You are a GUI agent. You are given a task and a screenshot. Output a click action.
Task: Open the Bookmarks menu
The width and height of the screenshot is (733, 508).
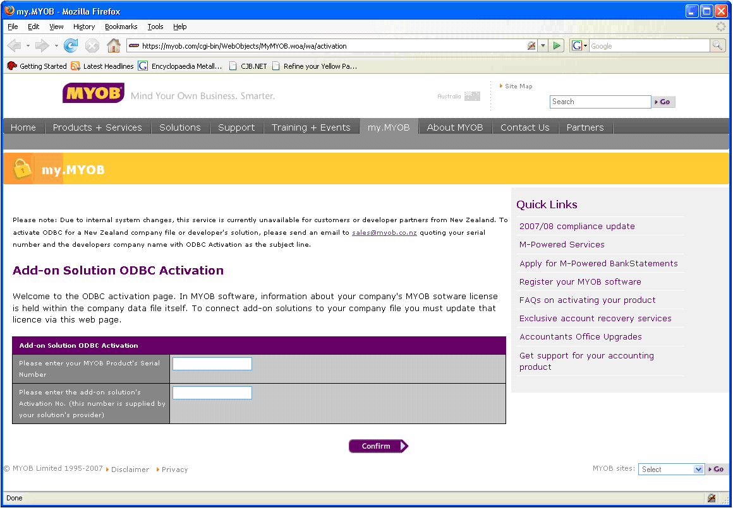pyautogui.click(x=121, y=27)
